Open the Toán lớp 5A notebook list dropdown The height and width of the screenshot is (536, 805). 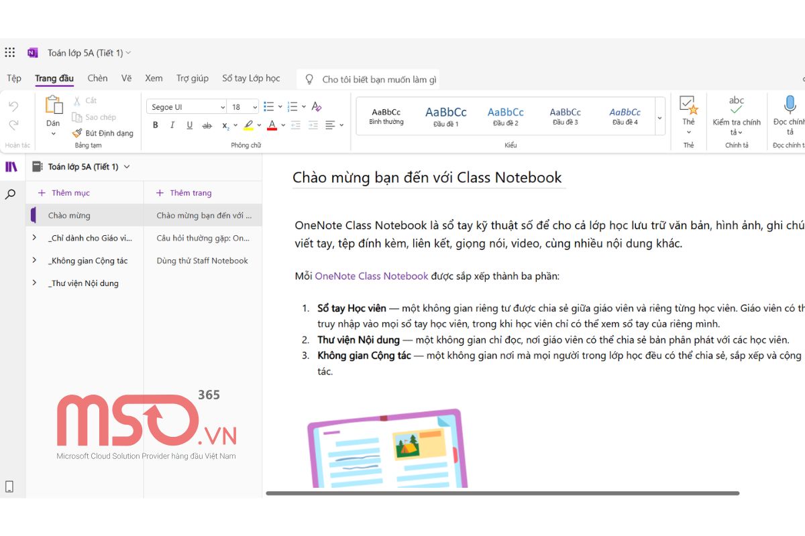[127, 167]
